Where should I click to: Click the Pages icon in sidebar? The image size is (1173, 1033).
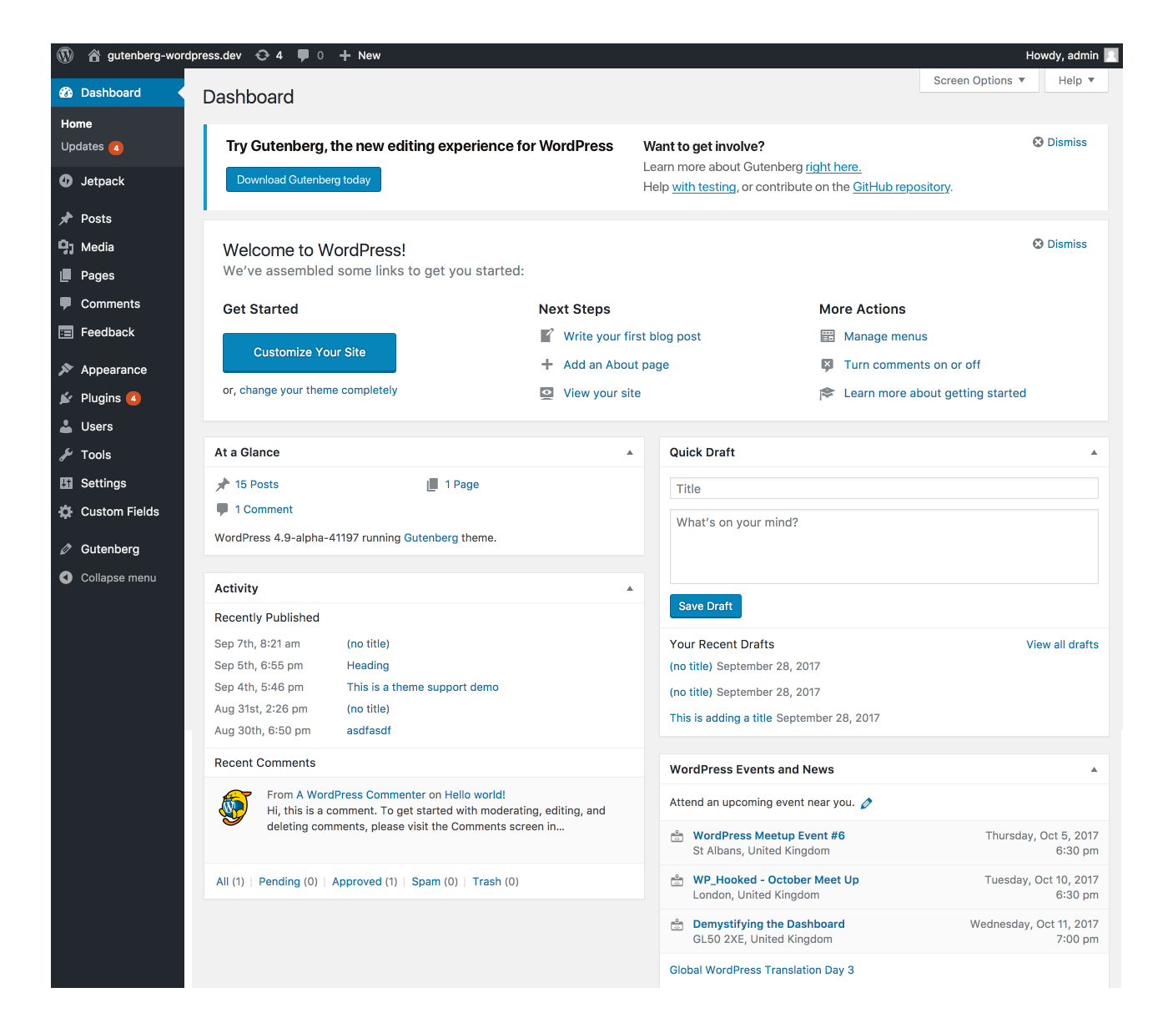click(66, 275)
